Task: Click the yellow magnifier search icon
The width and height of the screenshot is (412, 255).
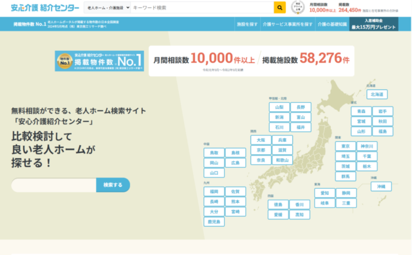Action: point(279,8)
